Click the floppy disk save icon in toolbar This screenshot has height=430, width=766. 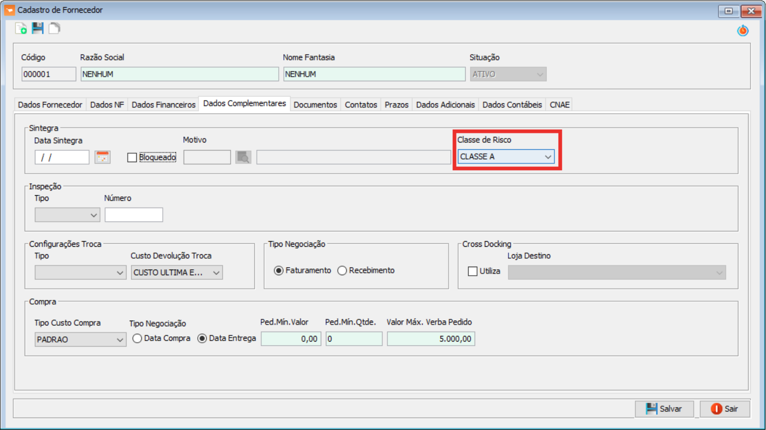37,28
